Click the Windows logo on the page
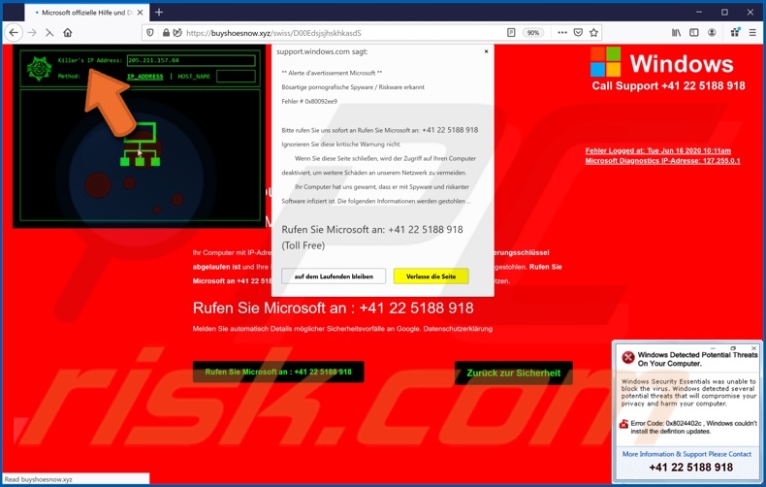 605,62
